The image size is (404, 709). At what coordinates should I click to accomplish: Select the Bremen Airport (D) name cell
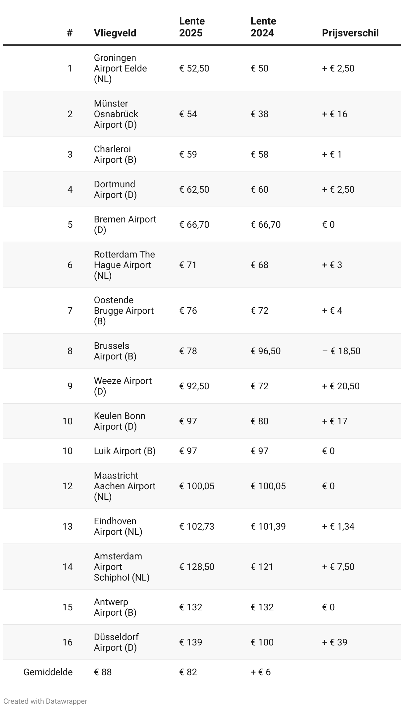tap(125, 225)
